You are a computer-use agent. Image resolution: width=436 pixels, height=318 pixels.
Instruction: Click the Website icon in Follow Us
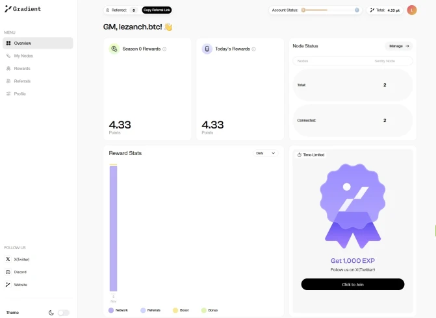(x=8, y=285)
